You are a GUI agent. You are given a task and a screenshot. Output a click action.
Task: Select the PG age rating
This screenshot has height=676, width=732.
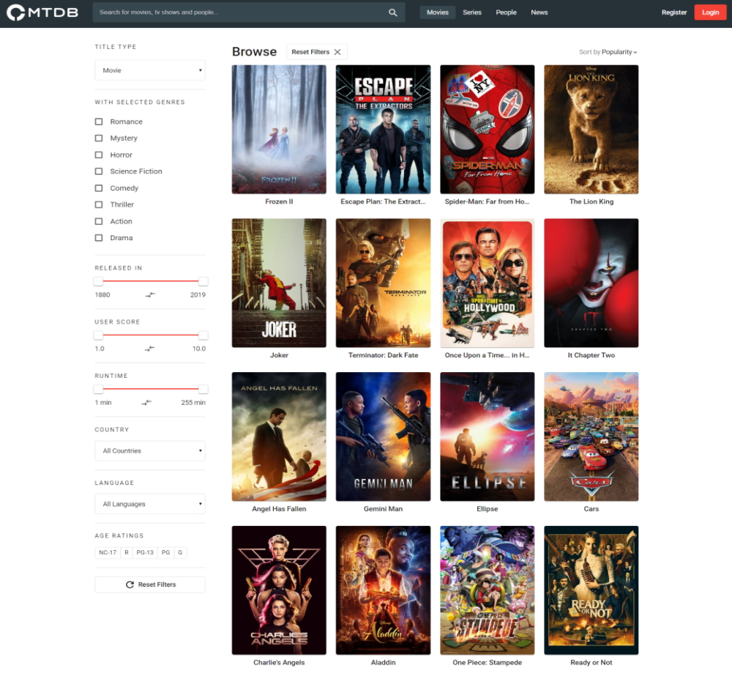pos(165,552)
